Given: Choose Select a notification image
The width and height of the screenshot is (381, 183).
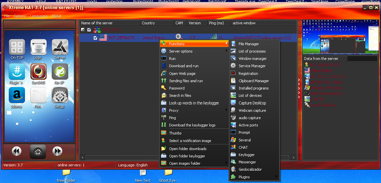Looking at the screenshot, I should tap(194, 141).
